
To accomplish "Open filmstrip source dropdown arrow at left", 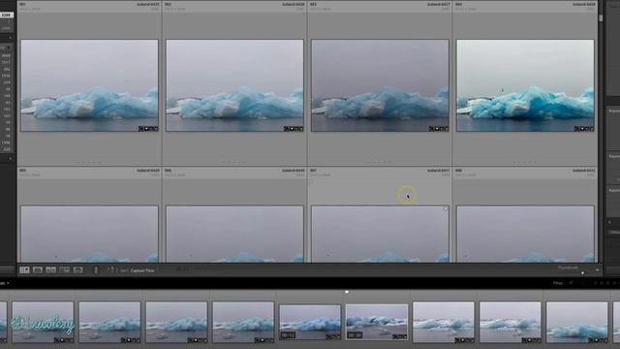I will click(8, 283).
